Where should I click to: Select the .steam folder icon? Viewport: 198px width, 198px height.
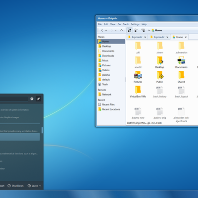coord(159,46)
